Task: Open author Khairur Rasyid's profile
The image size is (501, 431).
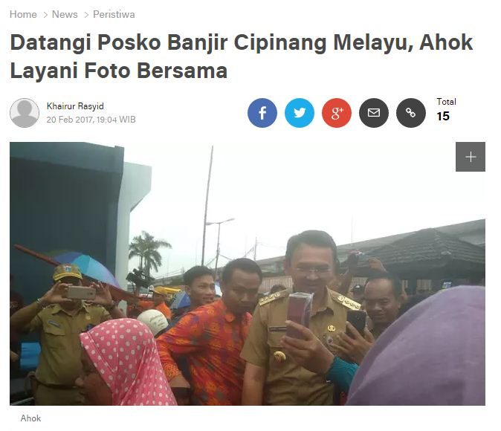Action: (x=75, y=106)
